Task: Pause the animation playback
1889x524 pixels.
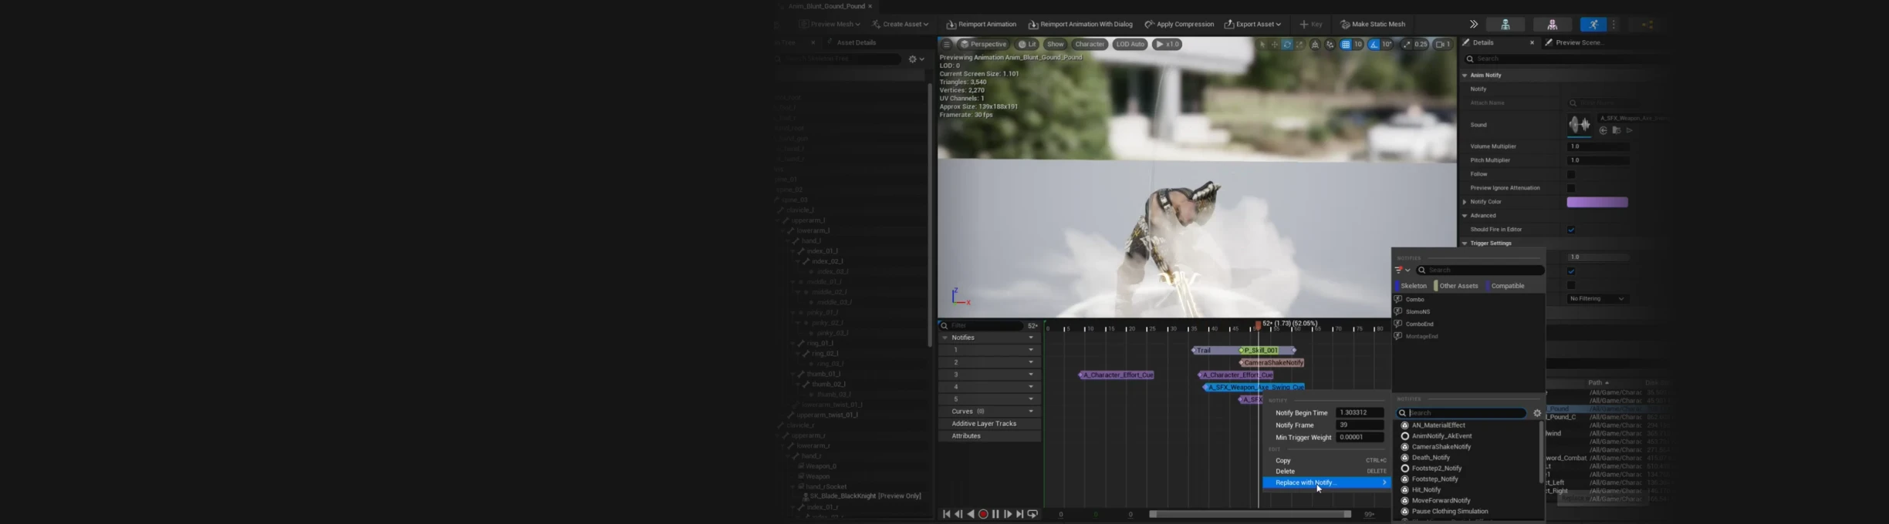Action: coord(995,514)
